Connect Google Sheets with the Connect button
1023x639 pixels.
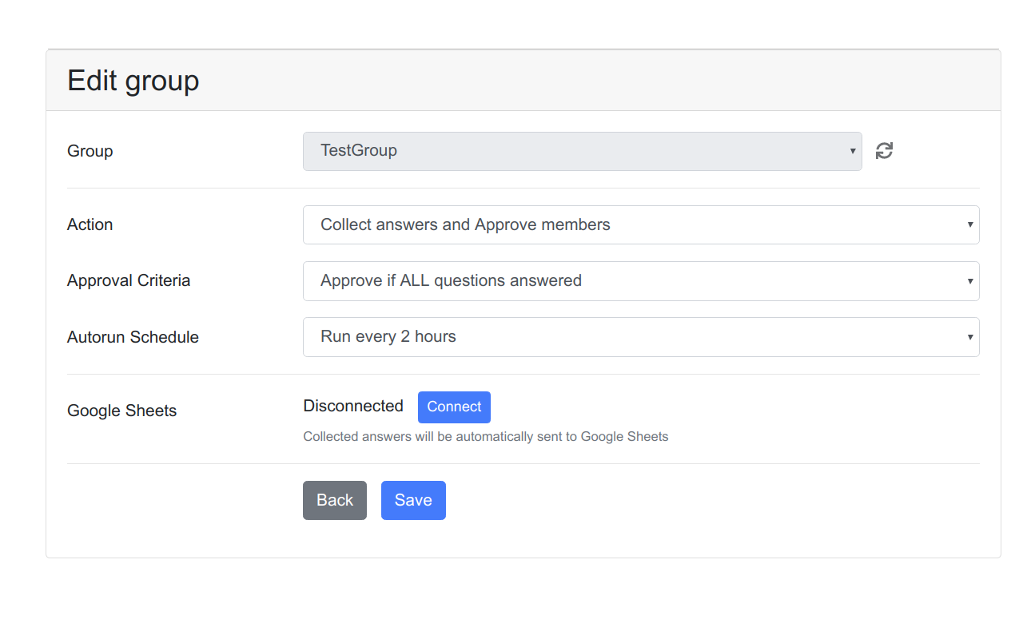[454, 407]
